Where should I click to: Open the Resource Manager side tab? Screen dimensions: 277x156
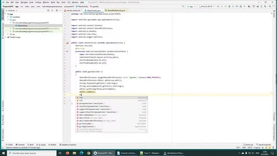click(3, 30)
